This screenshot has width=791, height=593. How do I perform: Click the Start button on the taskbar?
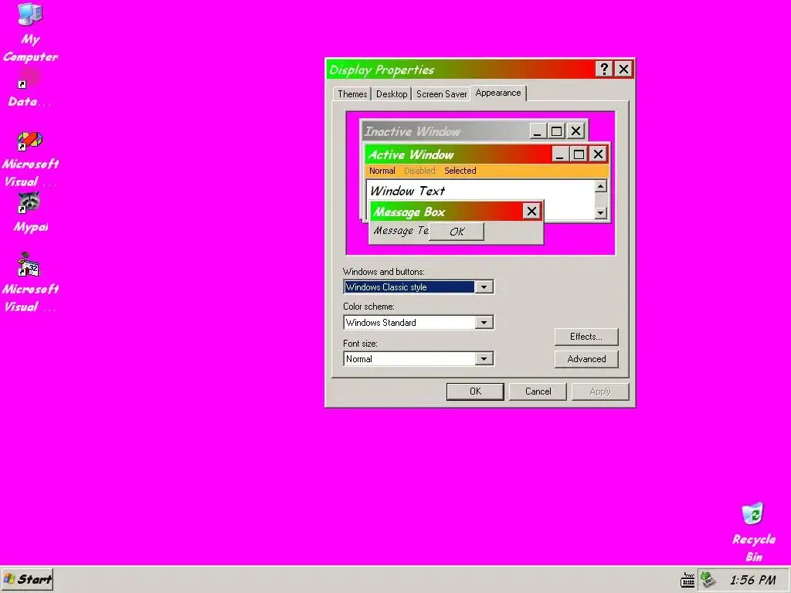27,579
